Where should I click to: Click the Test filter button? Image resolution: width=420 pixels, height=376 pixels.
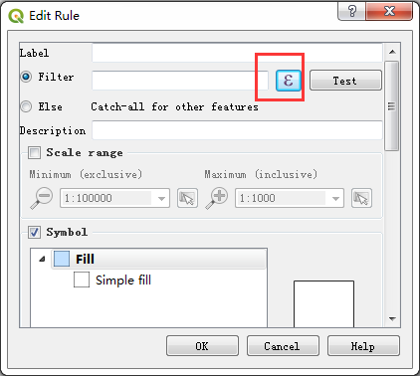coord(345,81)
